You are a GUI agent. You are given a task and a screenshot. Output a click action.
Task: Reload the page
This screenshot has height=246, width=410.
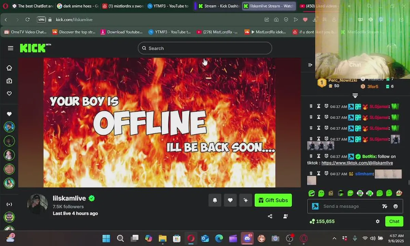point(27,19)
